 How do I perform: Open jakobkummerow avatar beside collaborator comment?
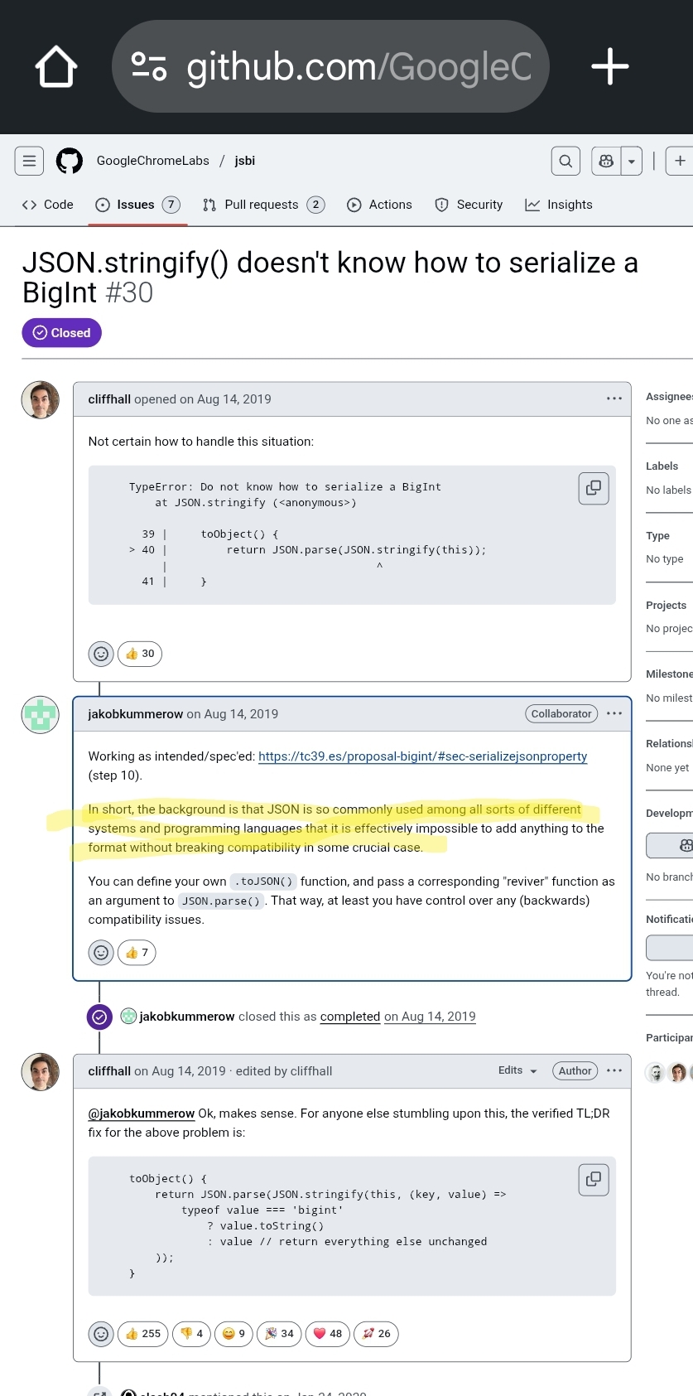point(40,715)
